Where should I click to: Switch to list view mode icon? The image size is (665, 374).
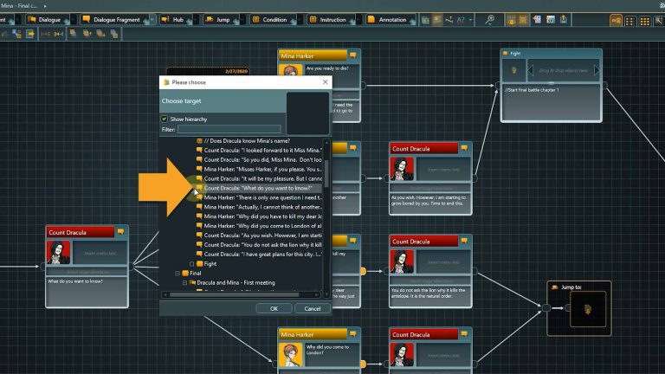[630, 21]
